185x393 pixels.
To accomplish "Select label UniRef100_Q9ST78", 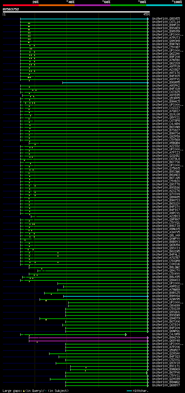I will click(x=166, y=184).
